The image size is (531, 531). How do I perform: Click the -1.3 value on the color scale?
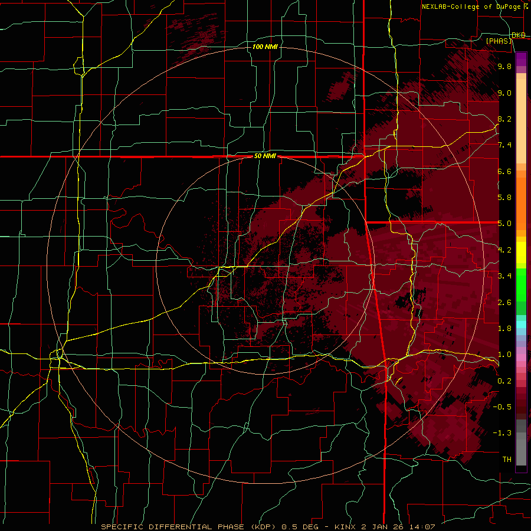[x=502, y=433]
